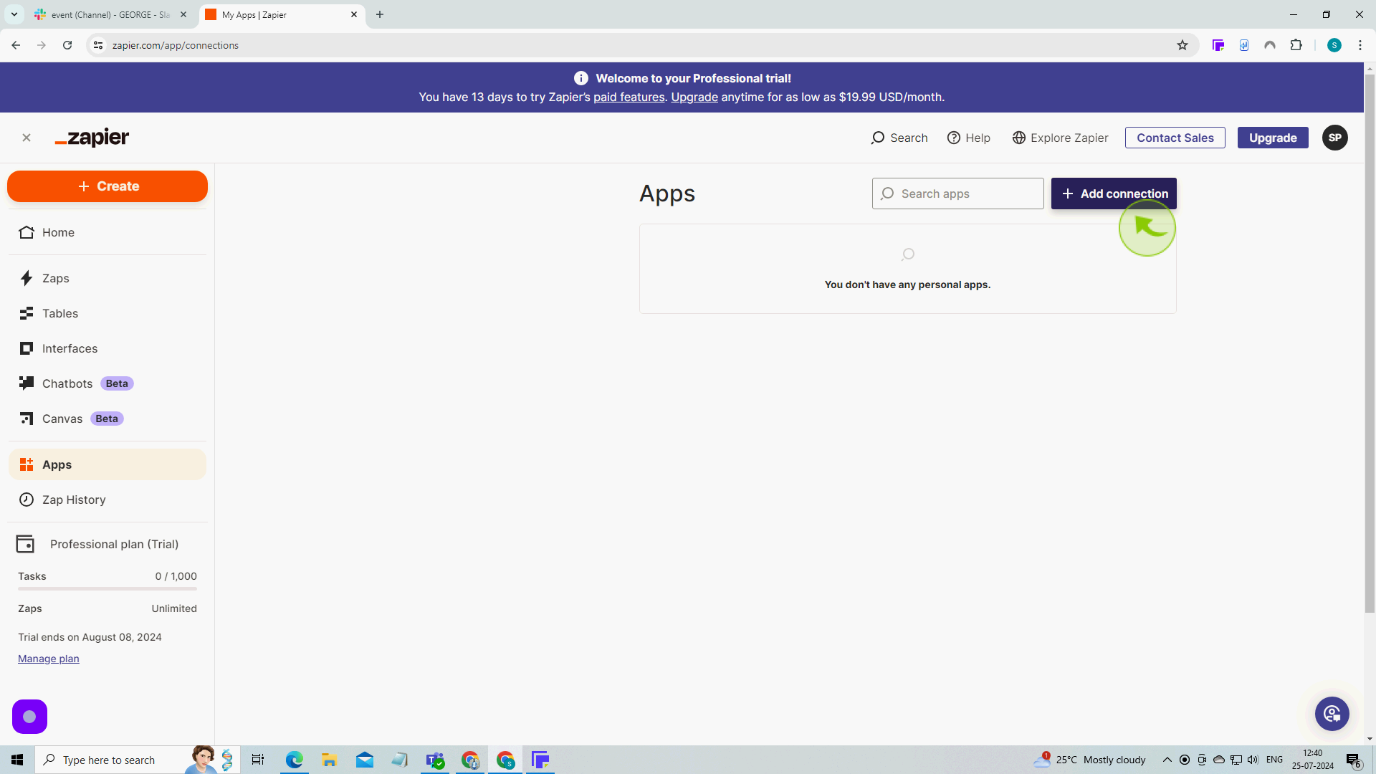
Task: Focus the Search apps field
Action: click(957, 193)
